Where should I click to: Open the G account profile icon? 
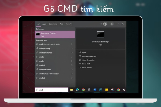point(112,24)
